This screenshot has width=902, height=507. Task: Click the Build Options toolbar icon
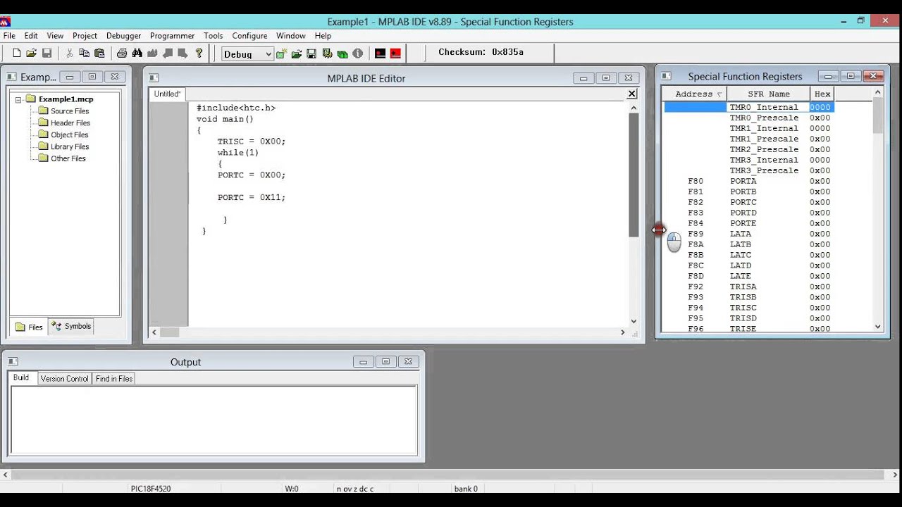(327, 54)
